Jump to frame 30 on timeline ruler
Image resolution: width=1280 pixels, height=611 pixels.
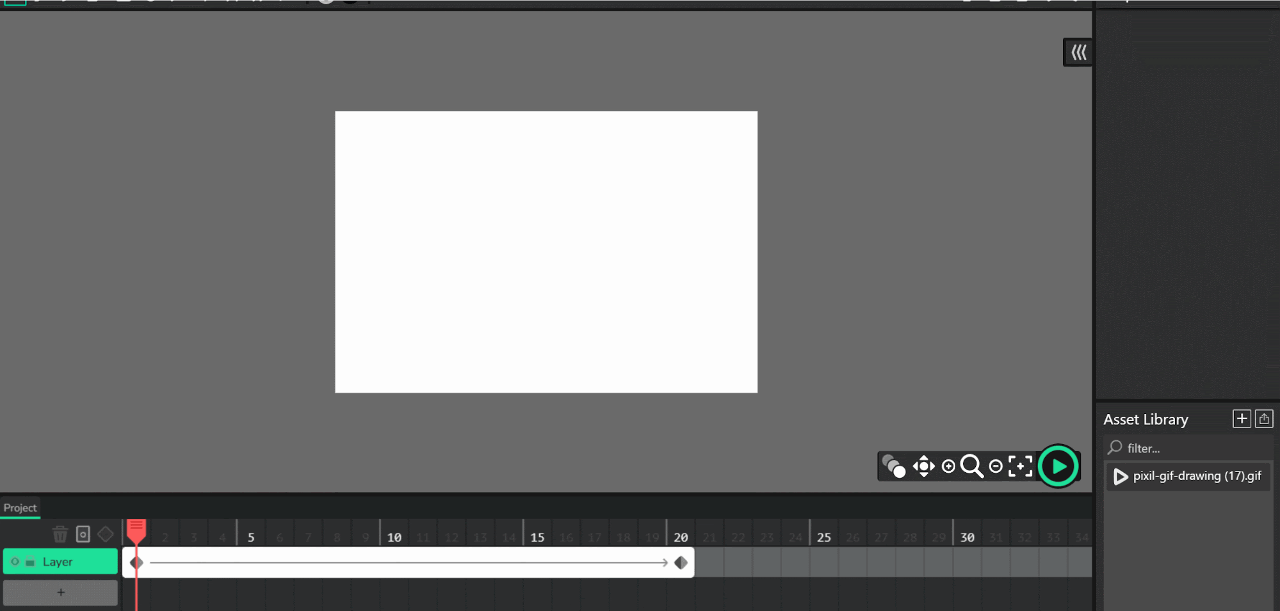tap(967, 537)
